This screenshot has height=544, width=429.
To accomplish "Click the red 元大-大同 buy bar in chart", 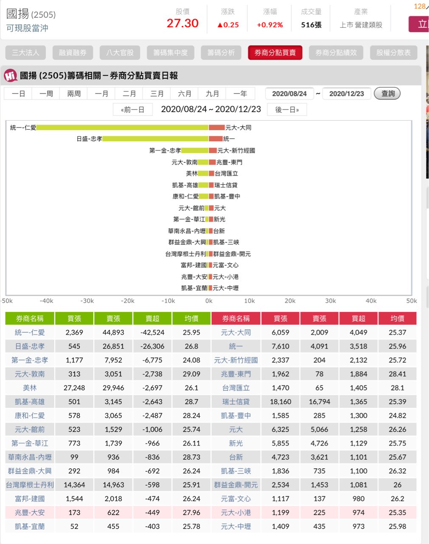I will pyautogui.click(x=217, y=127).
